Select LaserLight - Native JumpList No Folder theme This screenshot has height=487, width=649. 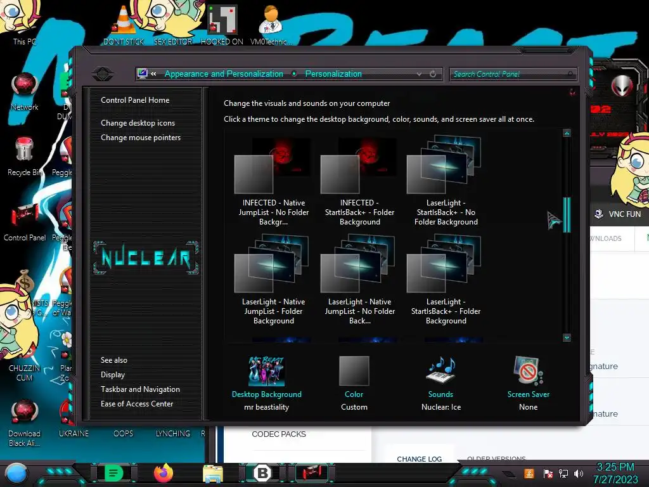click(360, 280)
